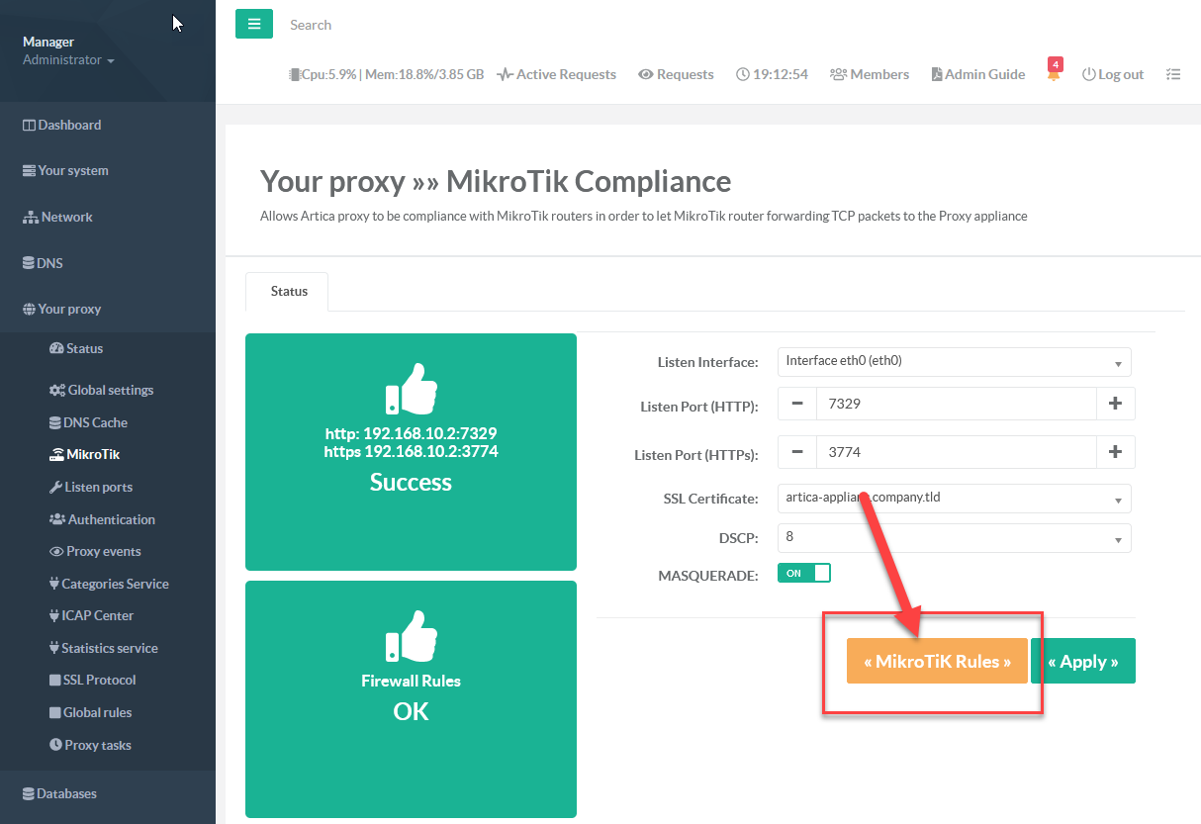Expand the Listen Interface dropdown

coord(954,362)
